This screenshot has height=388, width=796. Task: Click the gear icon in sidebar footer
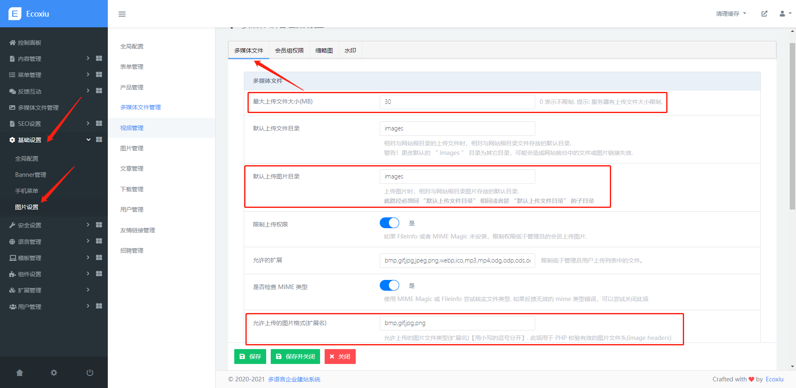point(54,373)
